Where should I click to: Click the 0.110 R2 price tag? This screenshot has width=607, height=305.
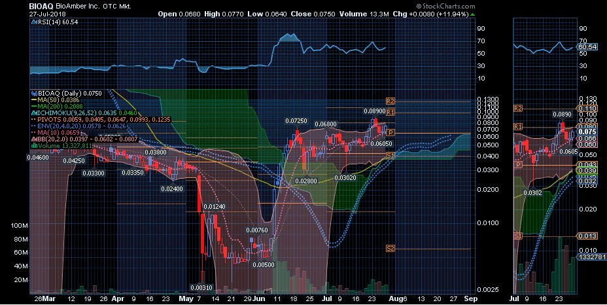coord(587,109)
